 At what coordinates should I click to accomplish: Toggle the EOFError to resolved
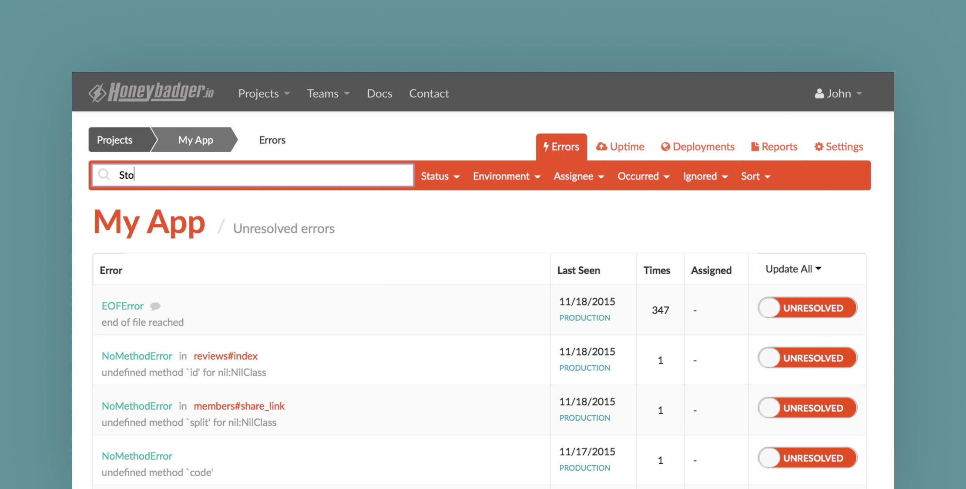[x=807, y=308]
